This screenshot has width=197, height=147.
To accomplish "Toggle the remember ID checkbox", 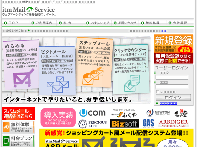I will 157,92.
